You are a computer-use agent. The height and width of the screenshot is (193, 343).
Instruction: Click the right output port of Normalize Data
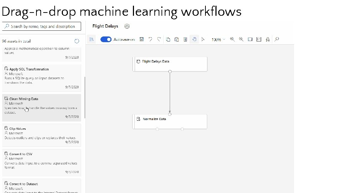coord(182,129)
